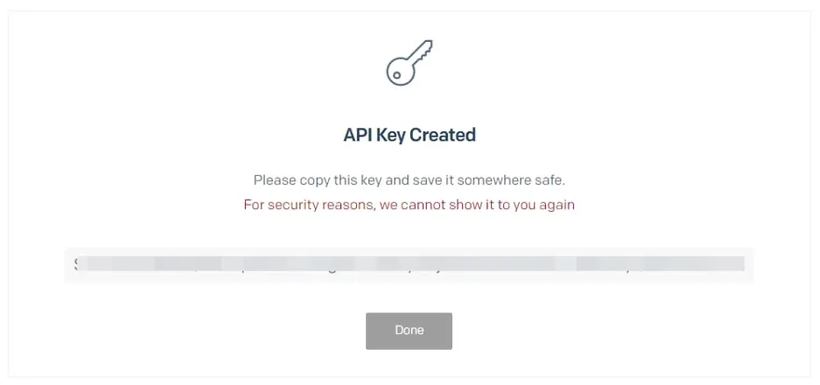The image size is (820, 385).
Task: Click the red security reasons warning text
Action: (409, 205)
